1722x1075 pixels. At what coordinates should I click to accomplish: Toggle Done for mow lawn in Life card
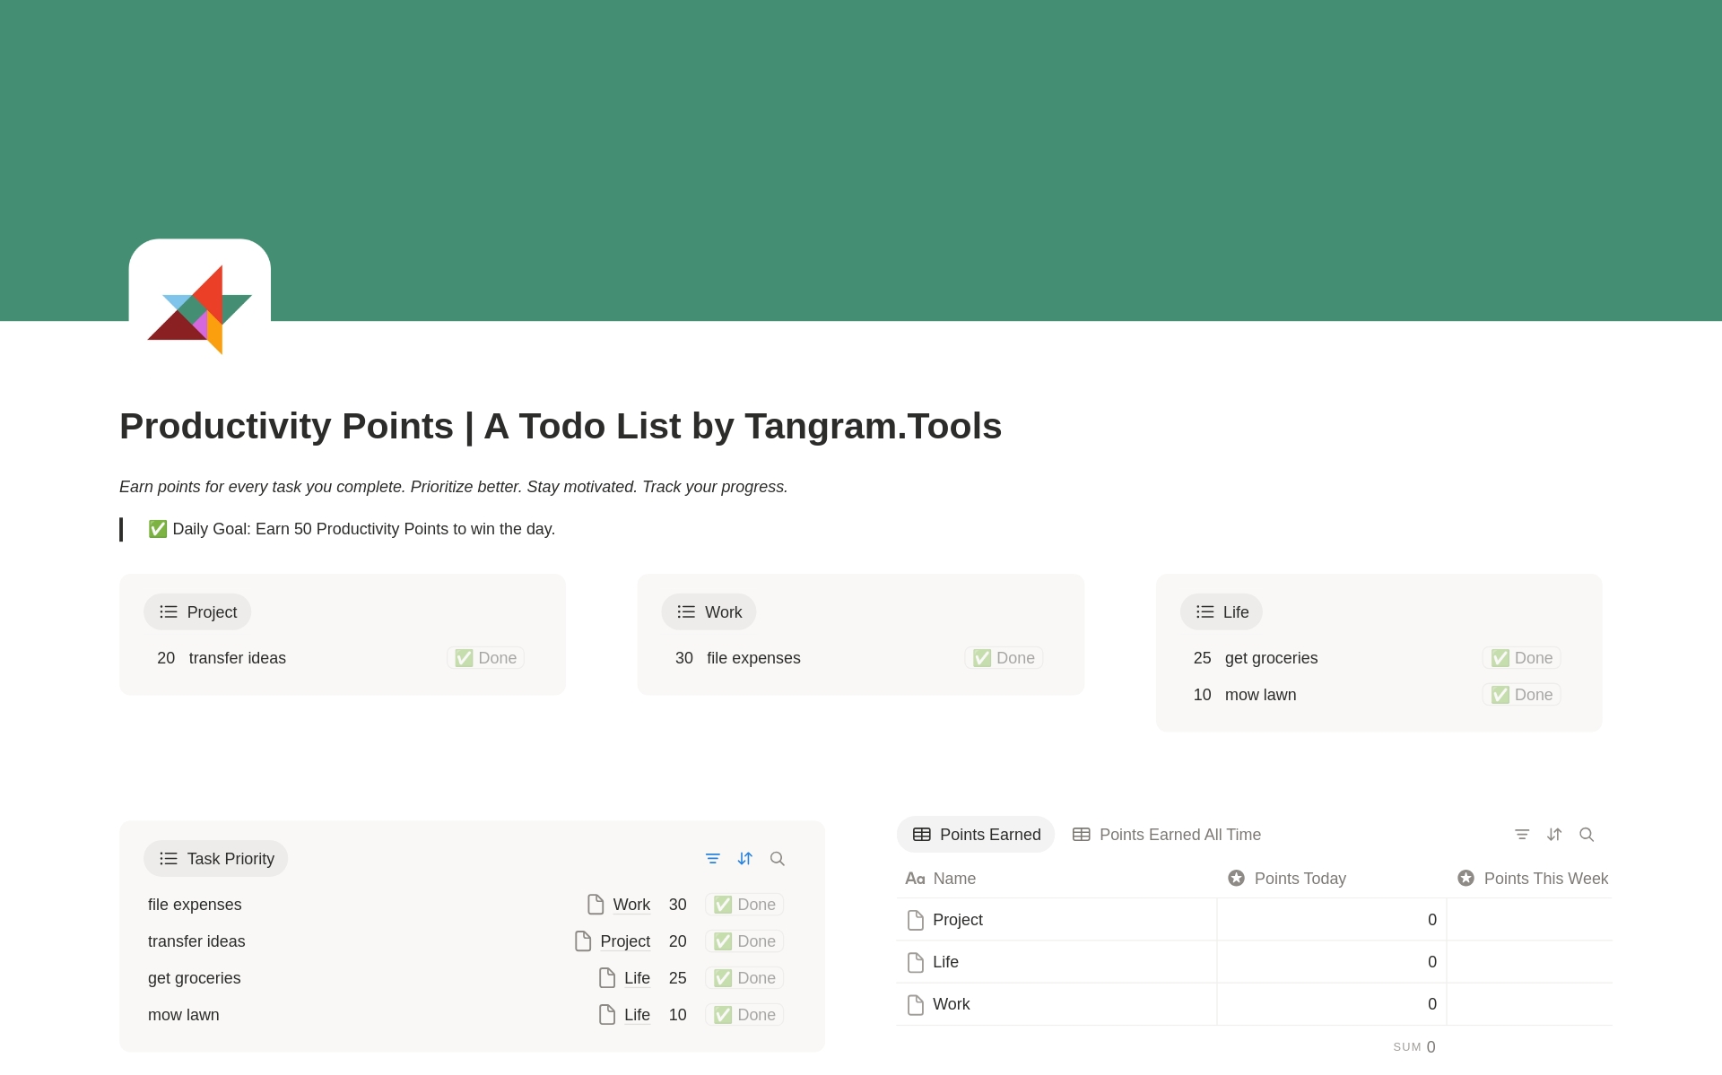coord(1521,695)
